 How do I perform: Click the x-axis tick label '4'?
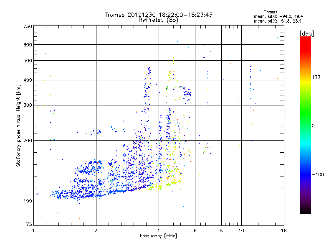(159, 231)
